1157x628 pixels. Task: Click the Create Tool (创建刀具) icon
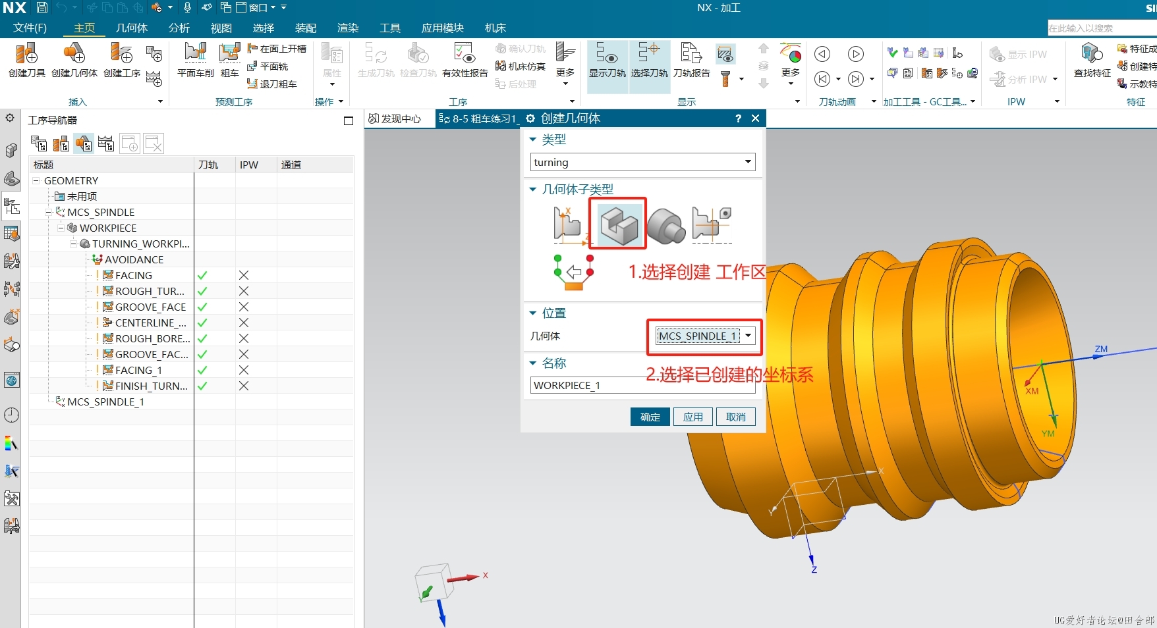(x=27, y=61)
